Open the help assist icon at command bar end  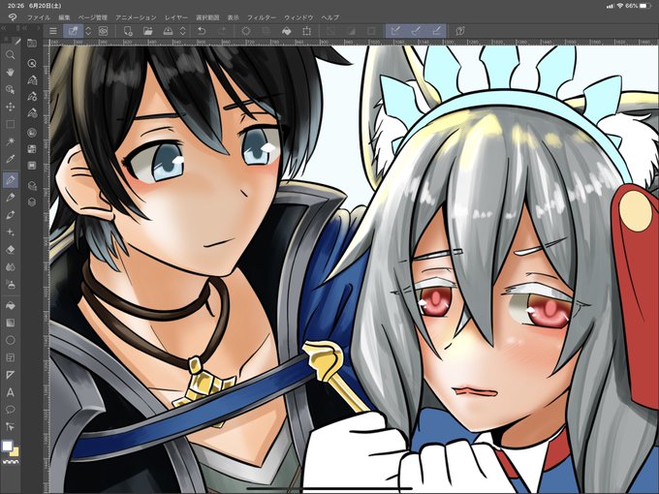tap(460, 31)
